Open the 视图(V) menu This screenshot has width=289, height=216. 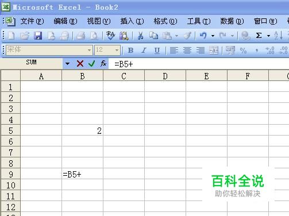click(x=99, y=21)
